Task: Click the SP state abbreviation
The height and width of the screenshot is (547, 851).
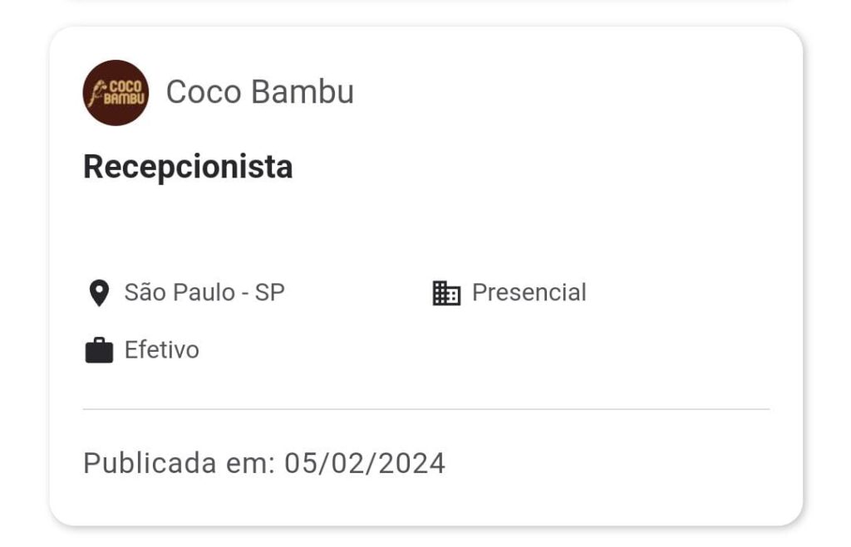Action: pyautogui.click(x=270, y=292)
